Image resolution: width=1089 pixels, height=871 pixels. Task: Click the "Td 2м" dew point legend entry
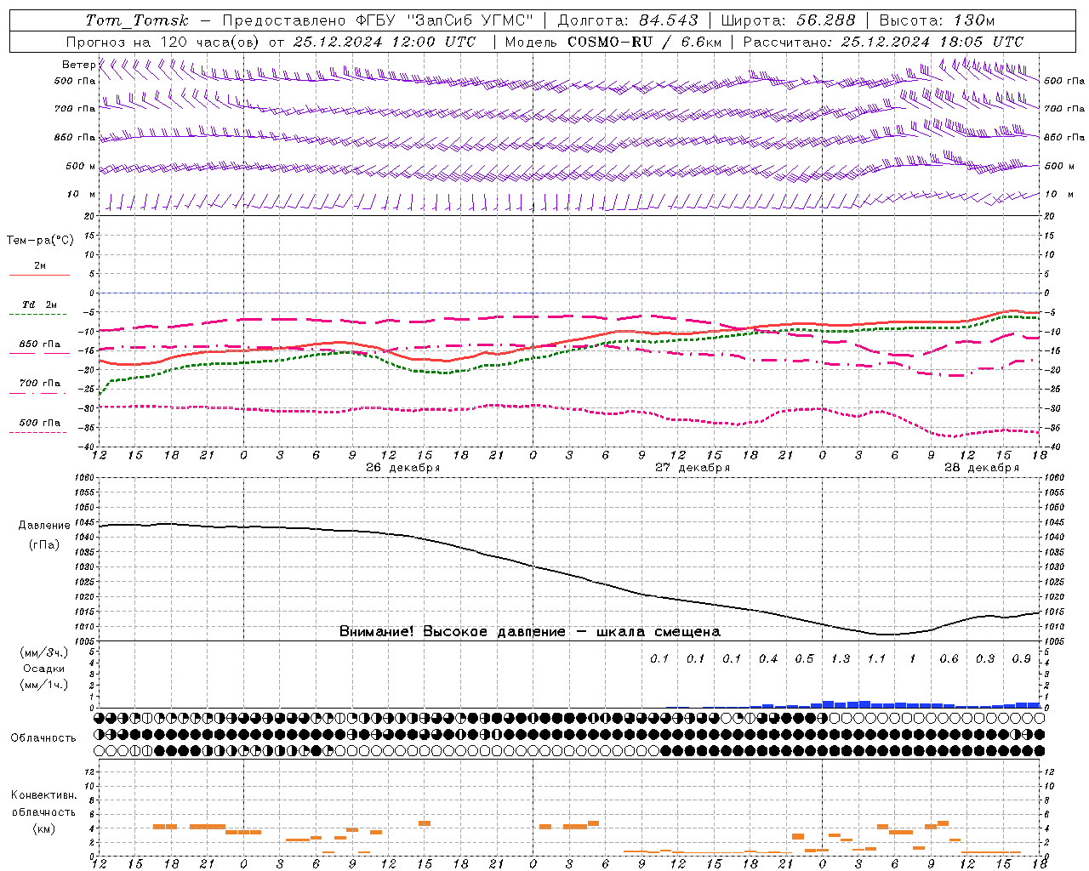click(40, 305)
